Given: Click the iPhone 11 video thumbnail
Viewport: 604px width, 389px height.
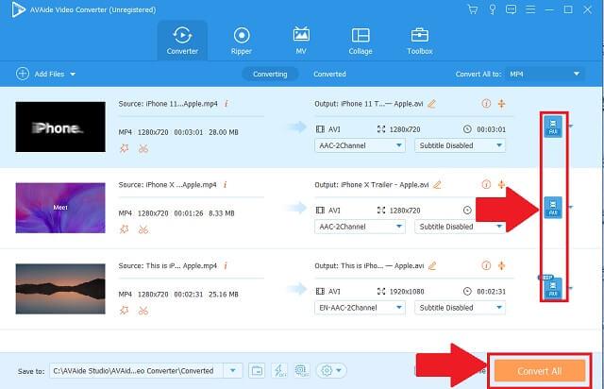Looking at the screenshot, I should pyautogui.click(x=60, y=127).
